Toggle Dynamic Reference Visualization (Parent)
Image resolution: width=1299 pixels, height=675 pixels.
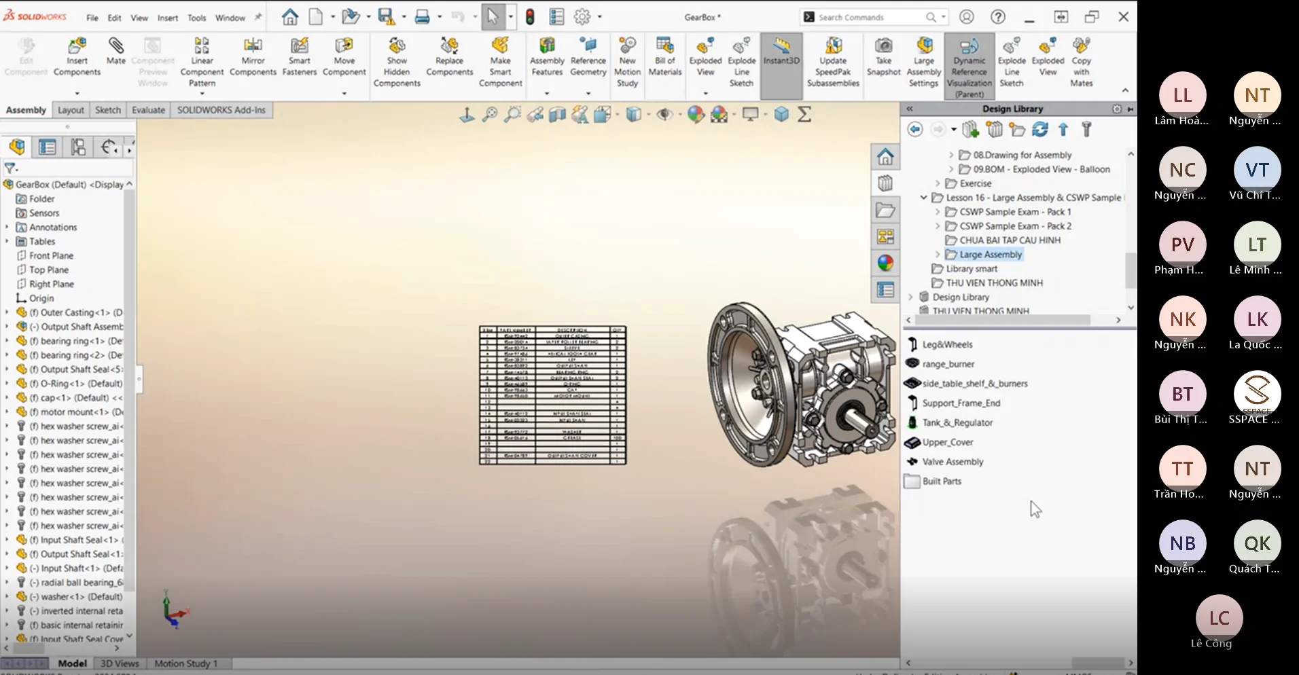point(969,67)
